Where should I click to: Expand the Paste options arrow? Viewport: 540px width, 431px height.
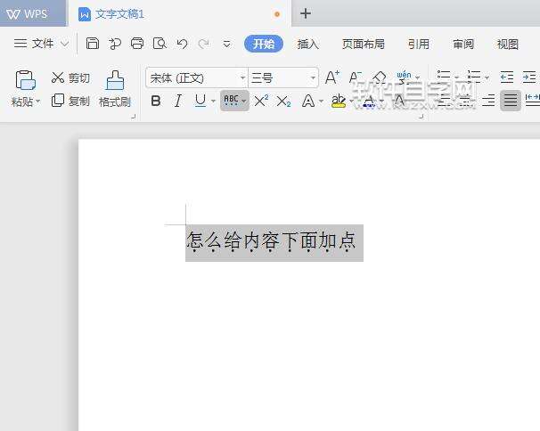38,102
